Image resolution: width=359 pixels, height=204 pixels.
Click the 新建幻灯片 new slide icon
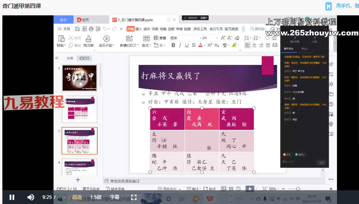tap(129, 38)
